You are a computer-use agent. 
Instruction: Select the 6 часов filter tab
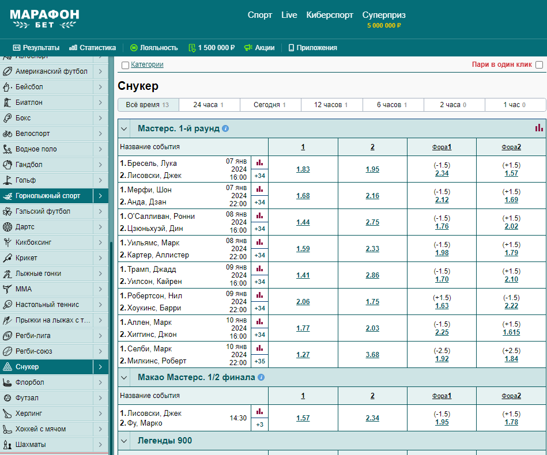[393, 105]
